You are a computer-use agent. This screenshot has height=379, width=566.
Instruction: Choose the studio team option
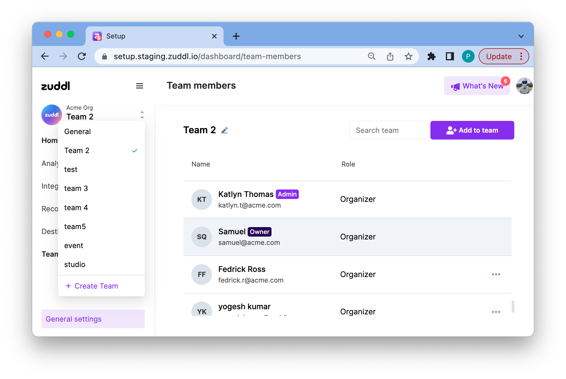[75, 264]
